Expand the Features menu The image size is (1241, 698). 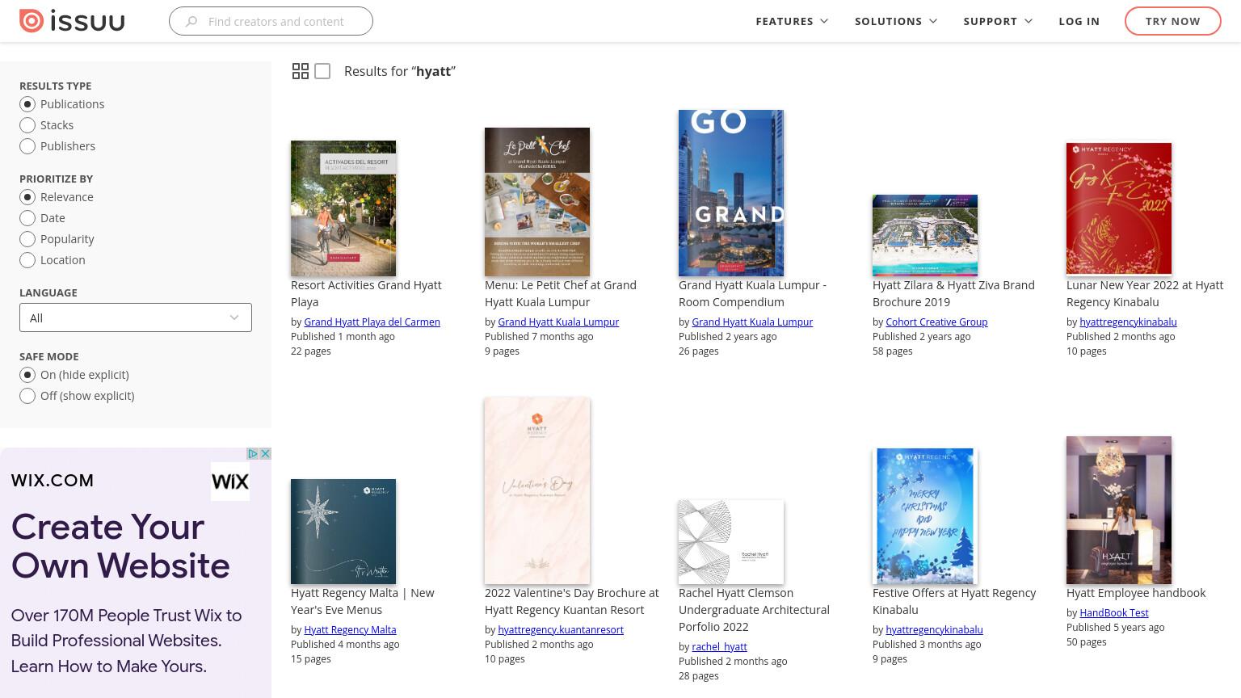[x=792, y=21]
